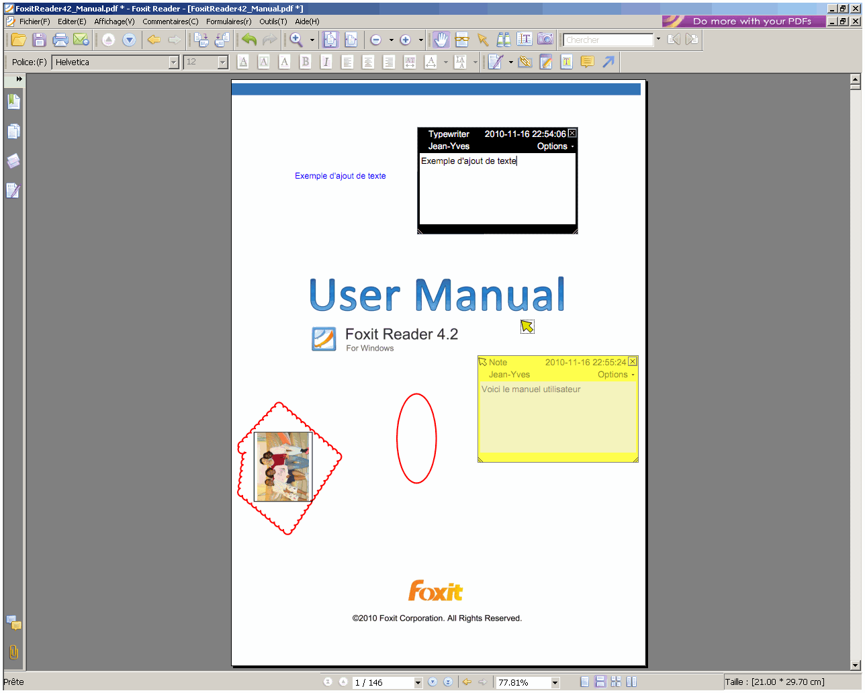Select the Highlight text tool
This screenshot has height=693, width=865.
coord(567,62)
